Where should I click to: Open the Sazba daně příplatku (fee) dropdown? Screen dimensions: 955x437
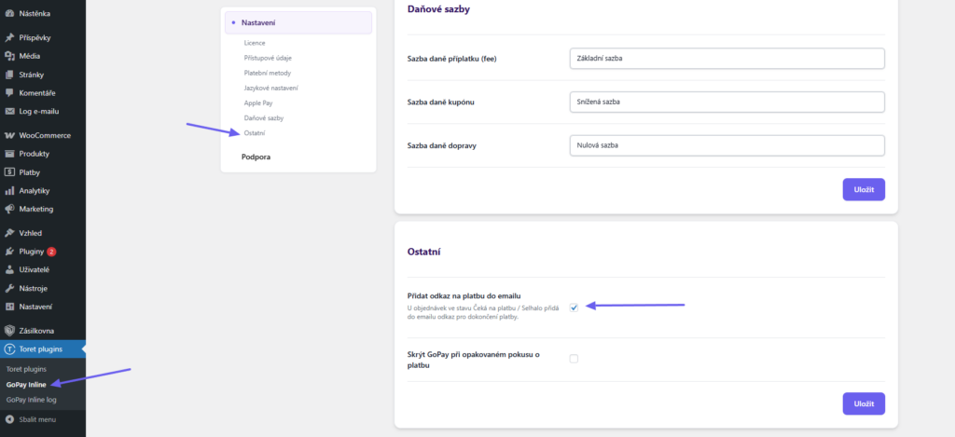click(x=727, y=59)
